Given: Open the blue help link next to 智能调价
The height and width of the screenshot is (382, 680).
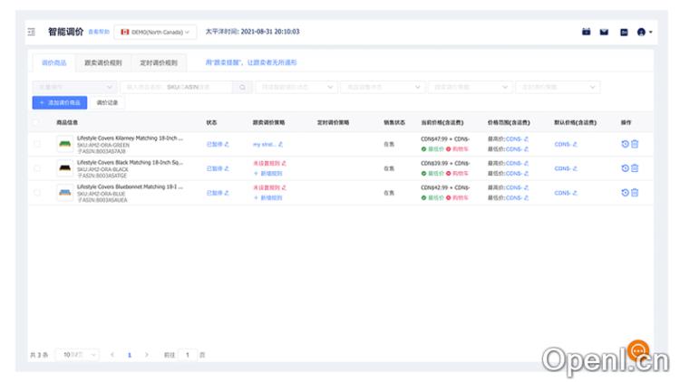Looking at the screenshot, I should coord(99,32).
